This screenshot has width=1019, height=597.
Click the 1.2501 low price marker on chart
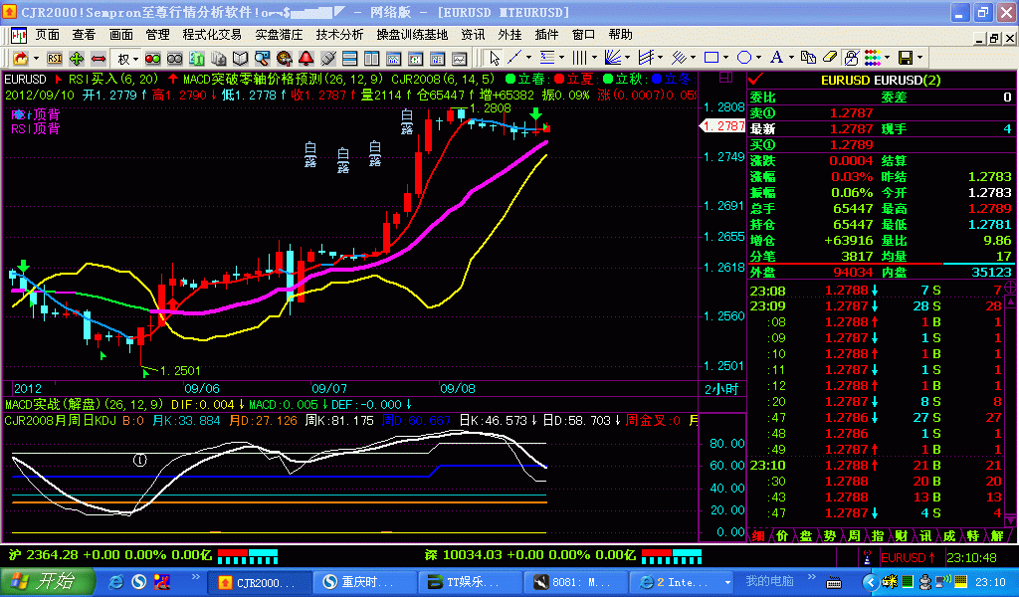click(x=179, y=371)
